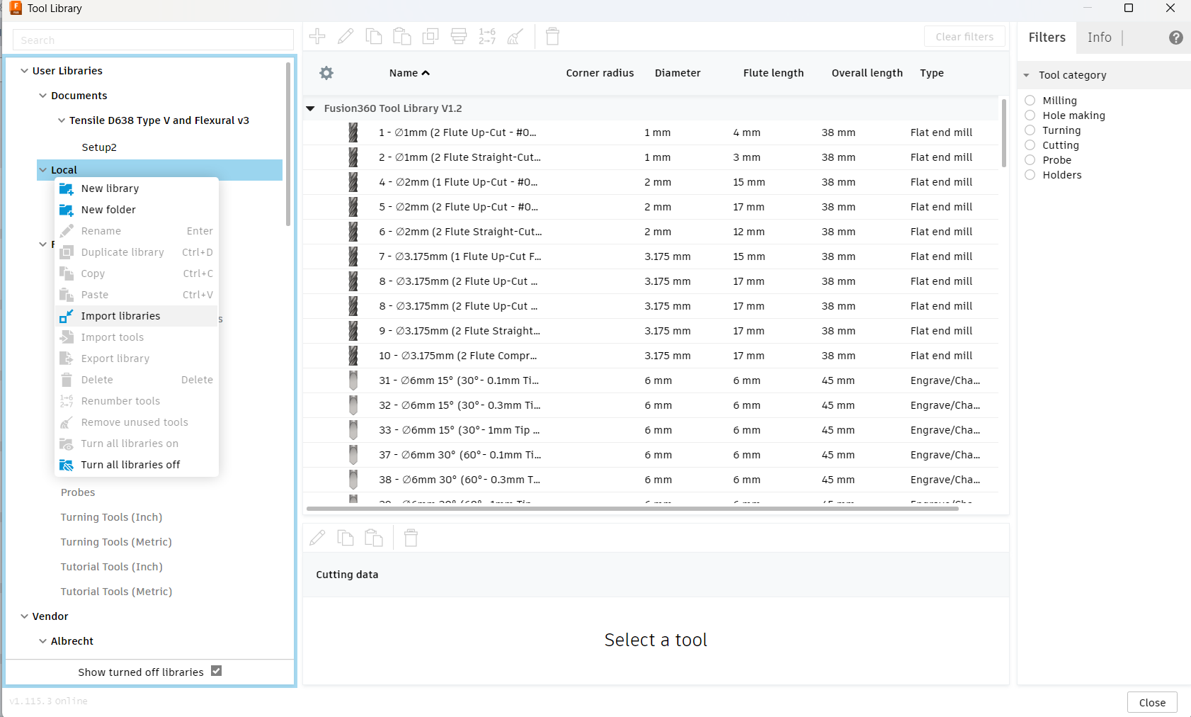
Task: Click the Edit tool pencil icon in top toolbar
Action: point(346,36)
